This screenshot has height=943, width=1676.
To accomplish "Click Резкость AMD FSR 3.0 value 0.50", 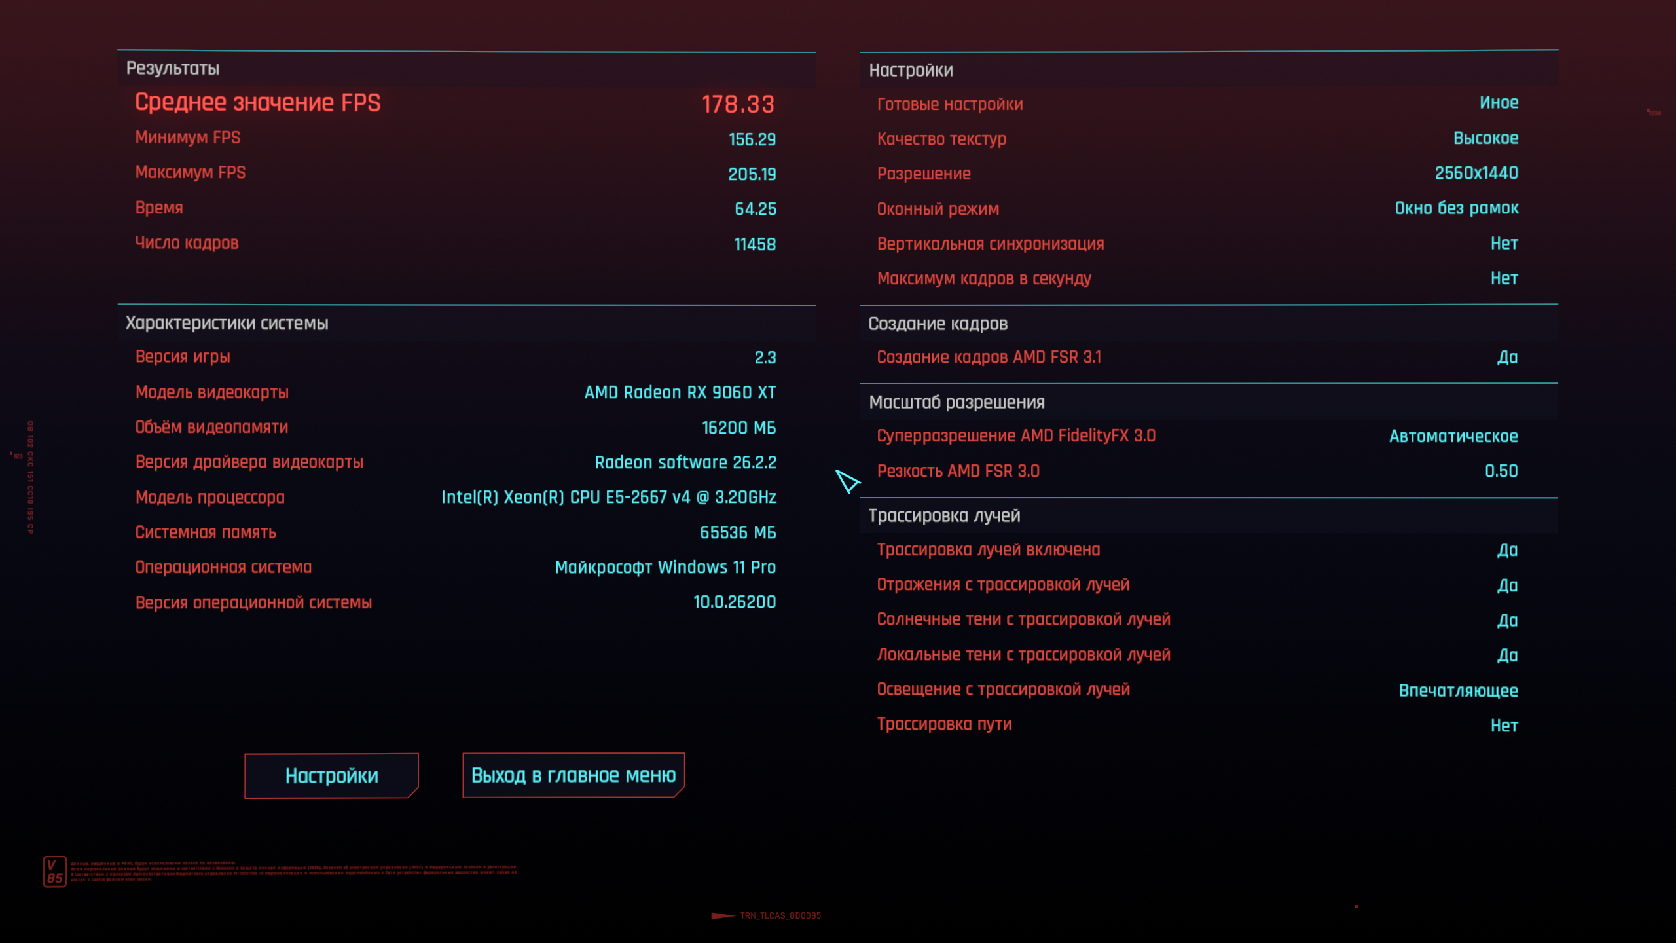I will pyautogui.click(x=1501, y=471).
